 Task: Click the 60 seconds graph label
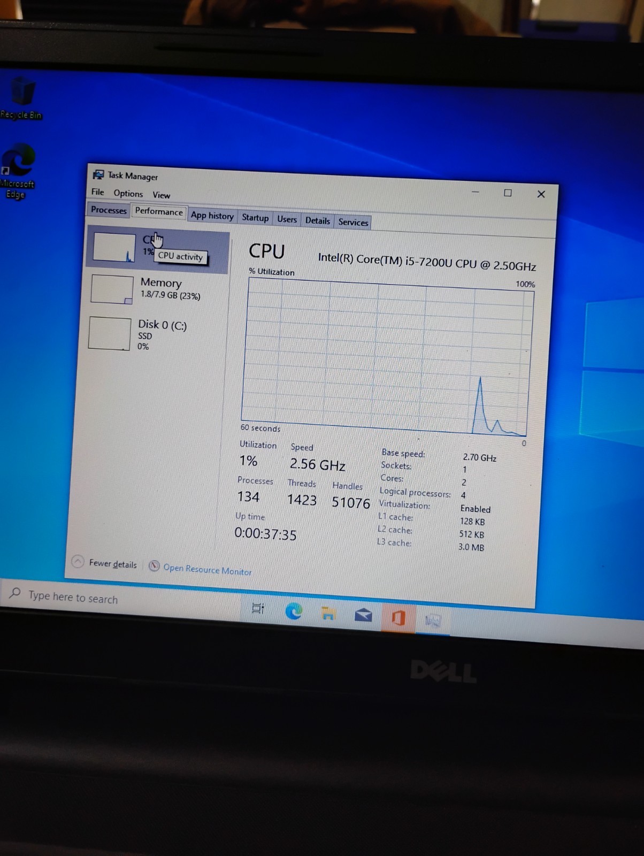point(260,428)
